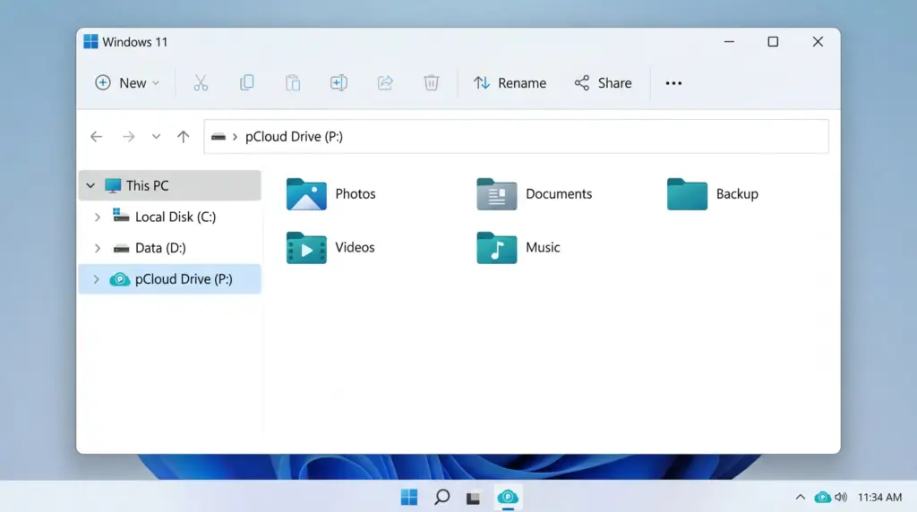
Task: Click the Delete trash can icon
Action: 431,83
